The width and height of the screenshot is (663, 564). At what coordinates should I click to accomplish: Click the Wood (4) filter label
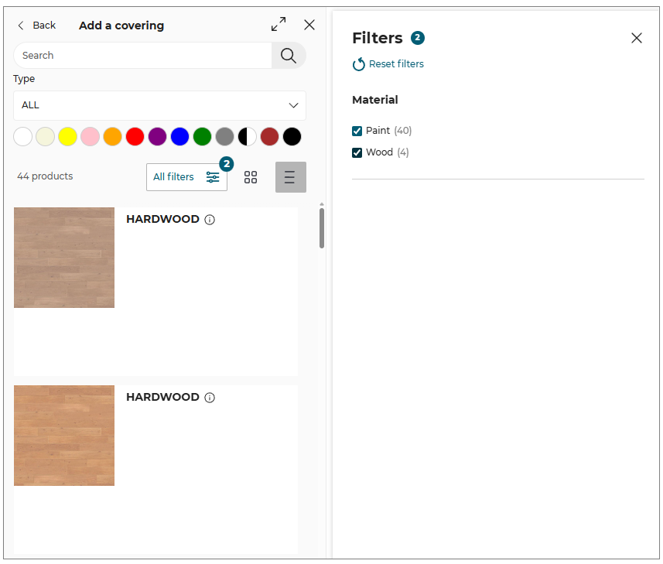[388, 152]
